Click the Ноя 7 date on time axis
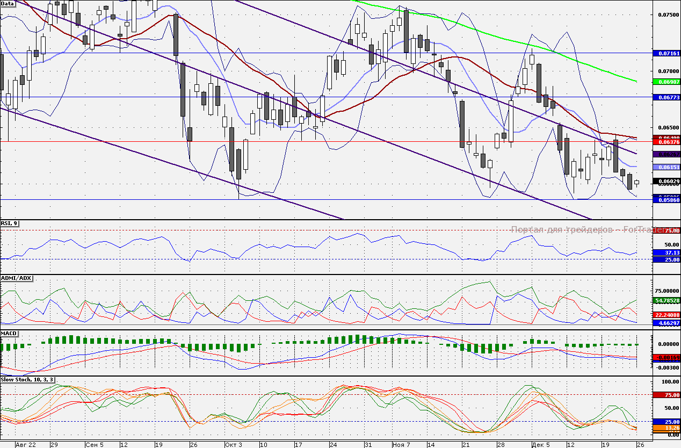The width and height of the screenshot is (681, 448). pos(401,444)
